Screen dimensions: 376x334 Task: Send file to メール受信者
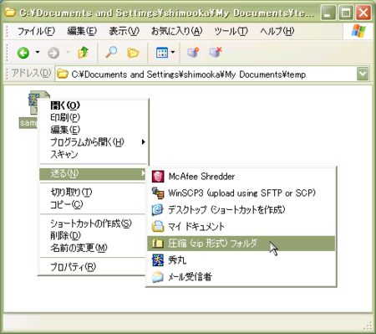(x=241, y=277)
